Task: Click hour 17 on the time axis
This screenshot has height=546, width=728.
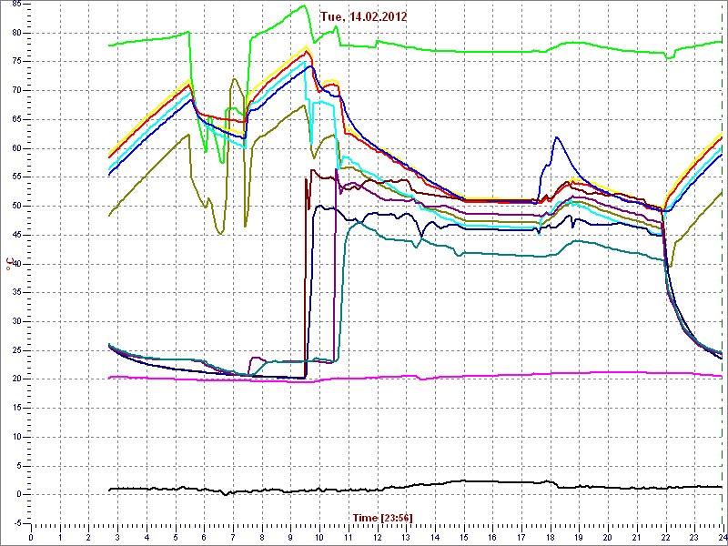Action: coord(521,538)
